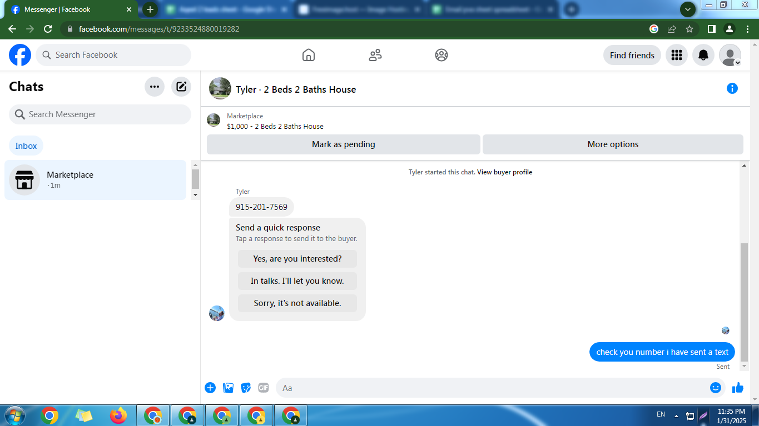Image resolution: width=759 pixels, height=426 pixels.
Task: Choose a GIF icon in composer
Action: coord(264,388)
